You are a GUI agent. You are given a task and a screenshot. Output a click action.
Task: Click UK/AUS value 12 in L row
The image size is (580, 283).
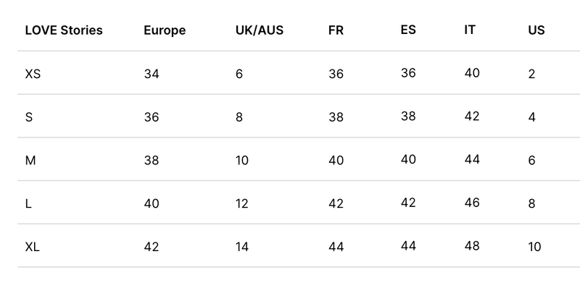point(242,203)
